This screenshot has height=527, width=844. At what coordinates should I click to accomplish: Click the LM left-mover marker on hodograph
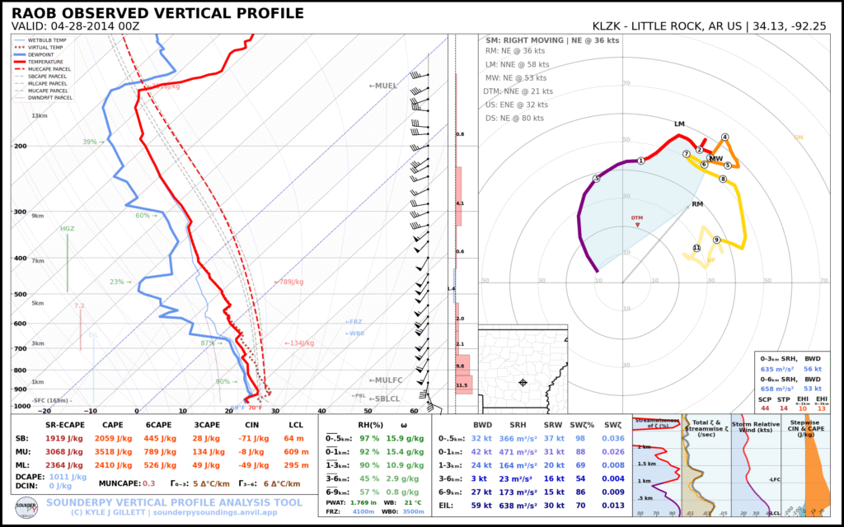[678, 125]
